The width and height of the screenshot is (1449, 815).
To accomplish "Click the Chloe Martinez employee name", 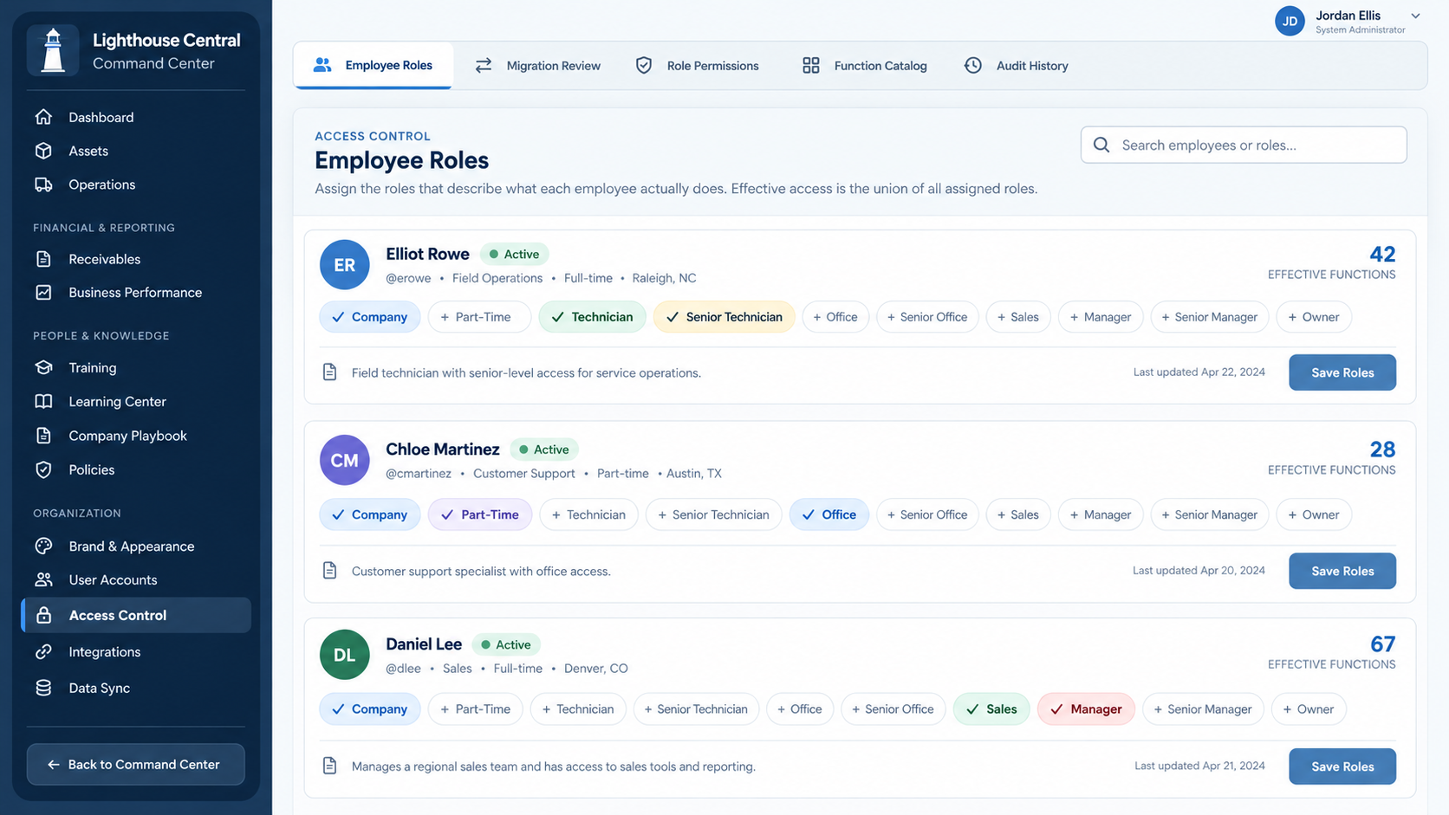I will [x=443, y=449].
